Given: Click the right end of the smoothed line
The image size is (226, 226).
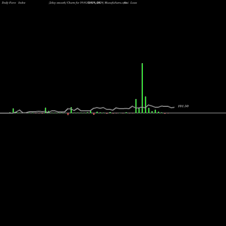Looking at the screenshot, I should [174, 107].
